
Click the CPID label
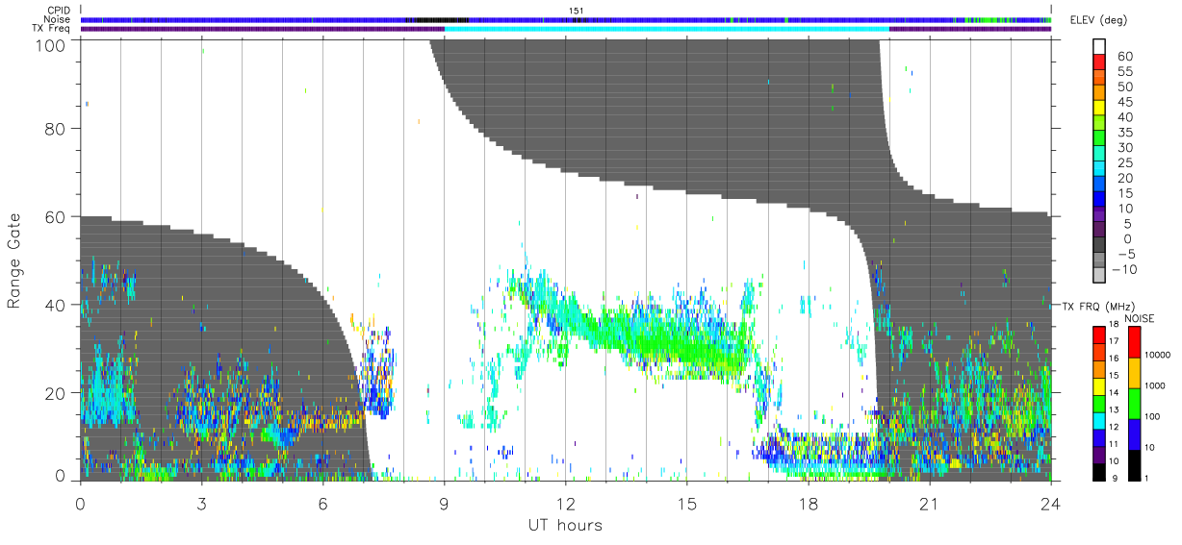click(x=58, y=11)
